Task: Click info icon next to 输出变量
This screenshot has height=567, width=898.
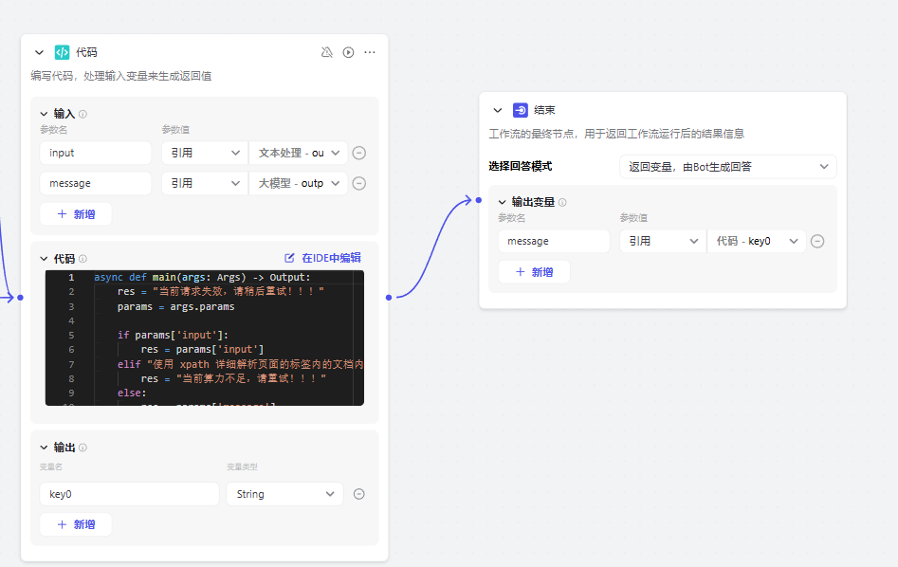Action: [562, 202]
